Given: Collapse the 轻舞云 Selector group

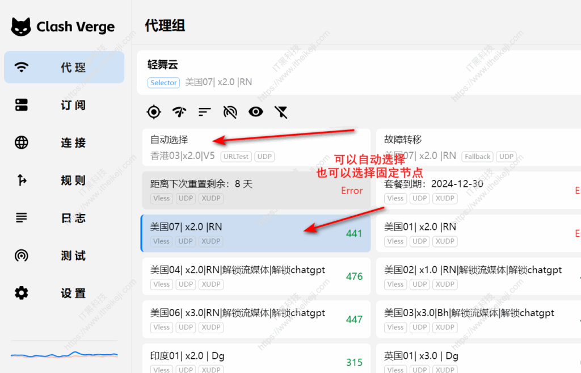Looking at the screenshot, I should tap(163, 65).
